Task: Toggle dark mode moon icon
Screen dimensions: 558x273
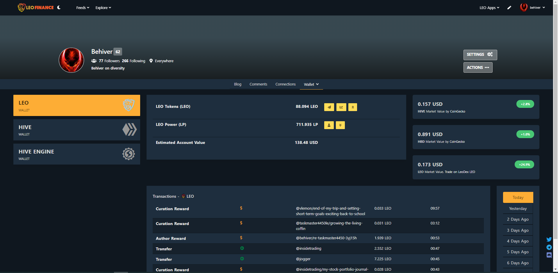Action: [59, 8]
